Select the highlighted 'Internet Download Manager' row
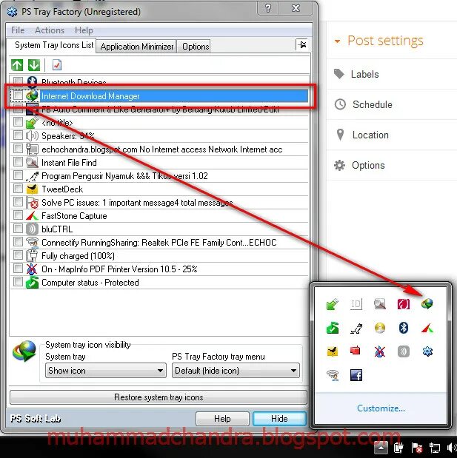This screenshot has height=458, width=457. (x=160, y=95)
